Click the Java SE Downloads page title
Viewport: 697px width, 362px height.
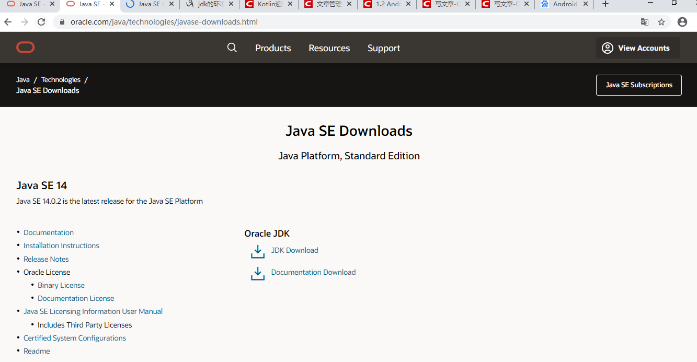tap(349, 131)
